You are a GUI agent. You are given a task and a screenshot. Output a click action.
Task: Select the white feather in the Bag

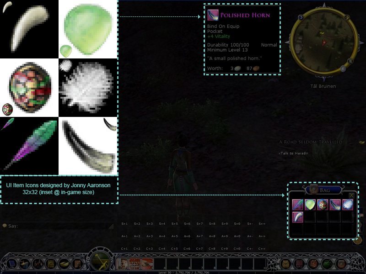[x=348, y=205]
